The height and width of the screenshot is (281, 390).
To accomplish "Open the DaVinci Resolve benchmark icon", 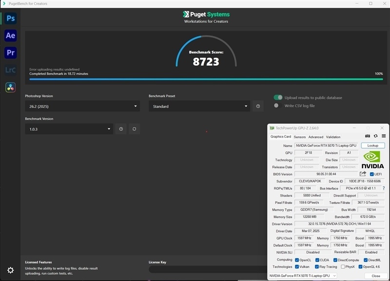I will [x=10, y=87].
